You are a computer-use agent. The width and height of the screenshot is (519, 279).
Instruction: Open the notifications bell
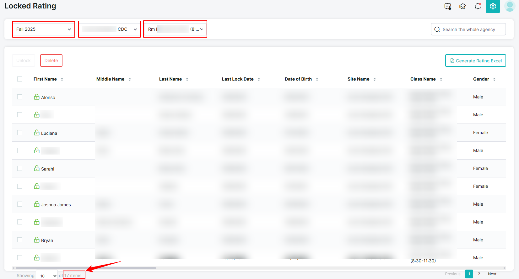coord(478,6)
